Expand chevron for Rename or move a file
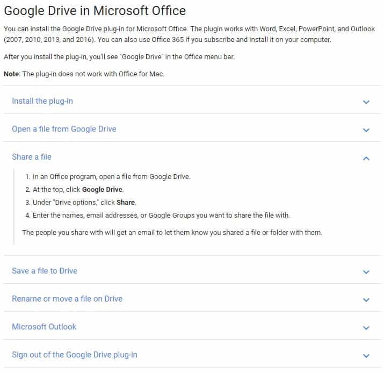 [366, 300]
